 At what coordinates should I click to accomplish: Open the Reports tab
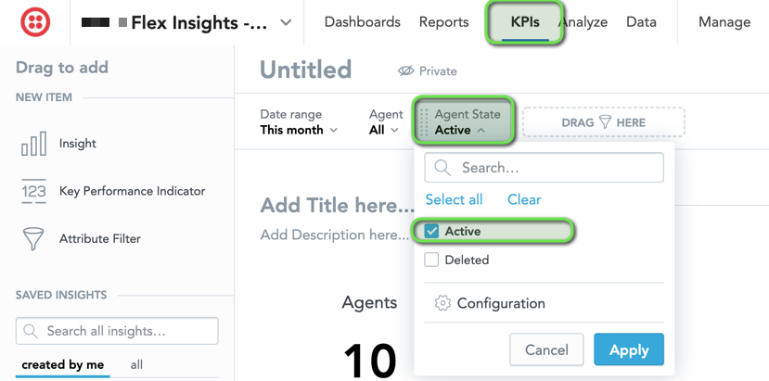(x=443, y=22)
